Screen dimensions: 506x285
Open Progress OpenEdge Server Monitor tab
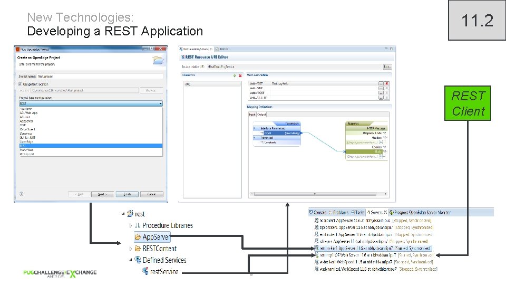(420, 212)
